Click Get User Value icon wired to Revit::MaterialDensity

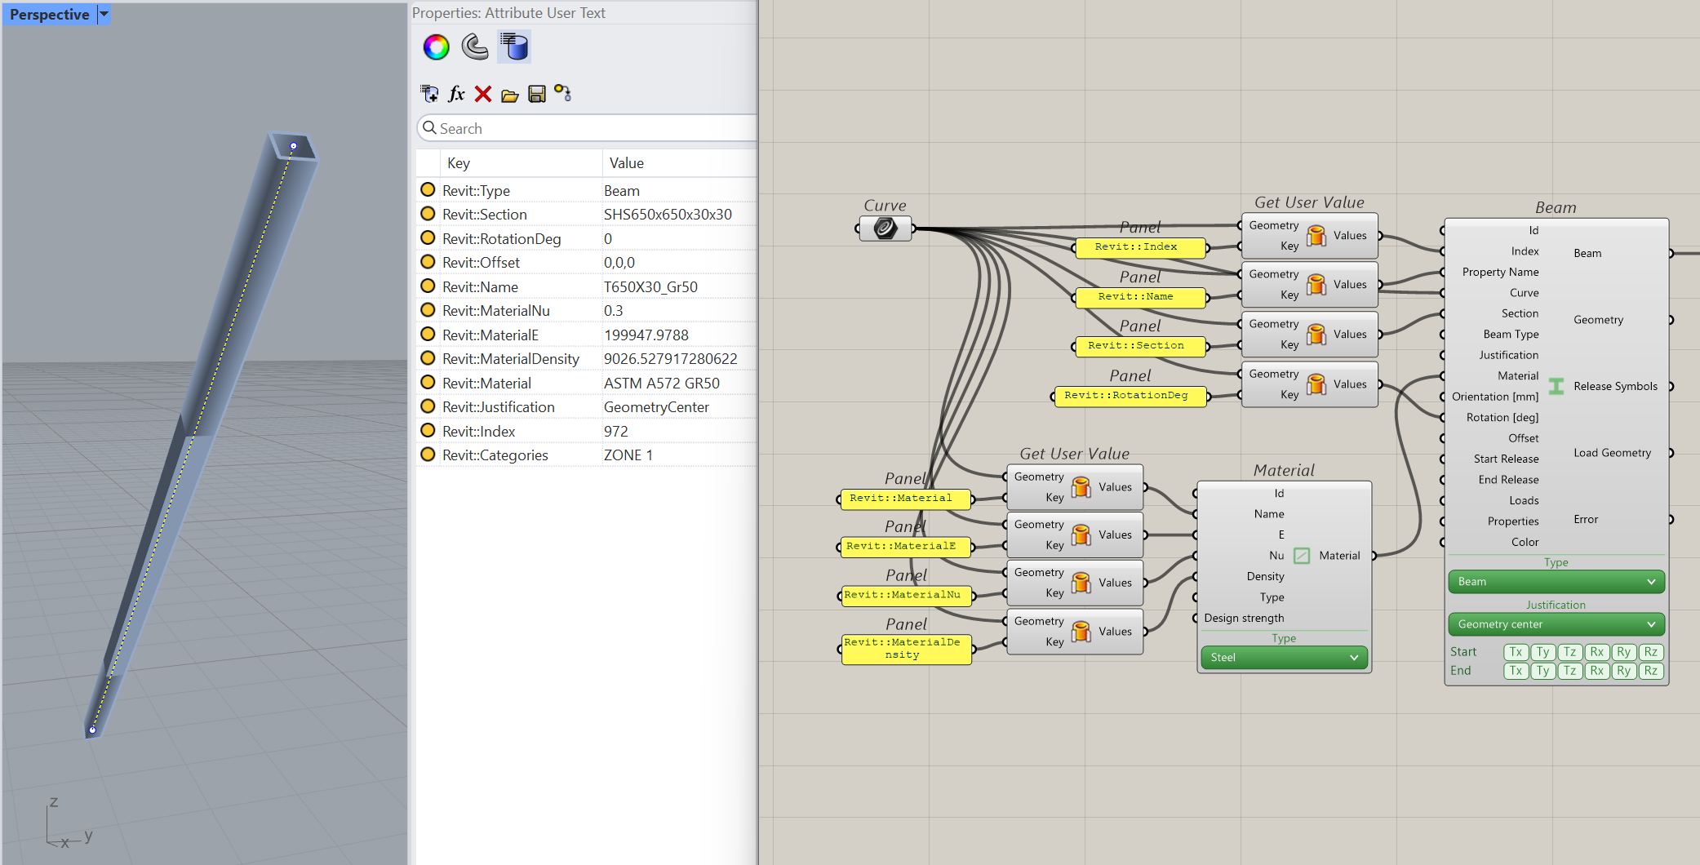pos(1081,632)
